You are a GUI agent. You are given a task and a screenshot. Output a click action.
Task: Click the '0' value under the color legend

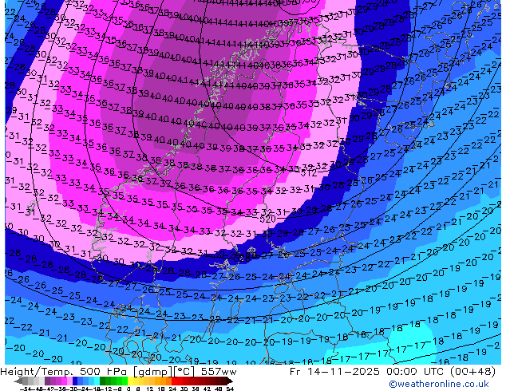(x=128, y=389)
